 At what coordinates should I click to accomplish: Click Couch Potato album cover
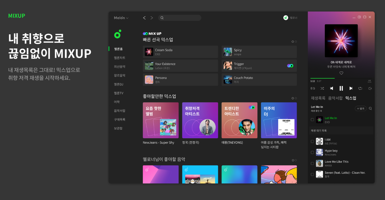pyautogui.click(x=228, y=79)
